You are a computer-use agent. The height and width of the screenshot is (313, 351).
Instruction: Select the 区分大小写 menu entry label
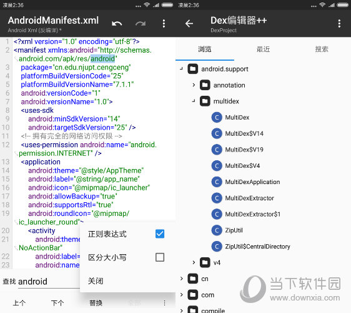(107, 257)
